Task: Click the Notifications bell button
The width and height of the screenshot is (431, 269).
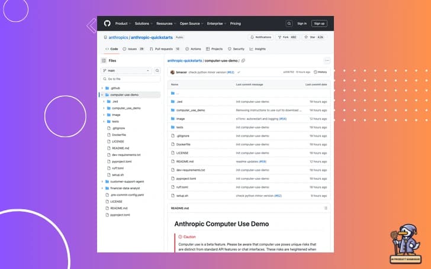Action: 260,37
